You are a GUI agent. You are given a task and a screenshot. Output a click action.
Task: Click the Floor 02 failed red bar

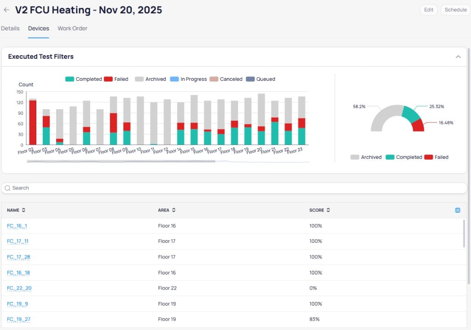33,123
